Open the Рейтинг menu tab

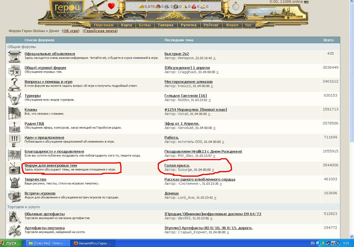(211, 25)
